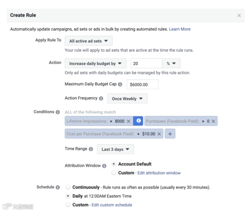Remove the Lifetime Impressions condition

(129, 121)
